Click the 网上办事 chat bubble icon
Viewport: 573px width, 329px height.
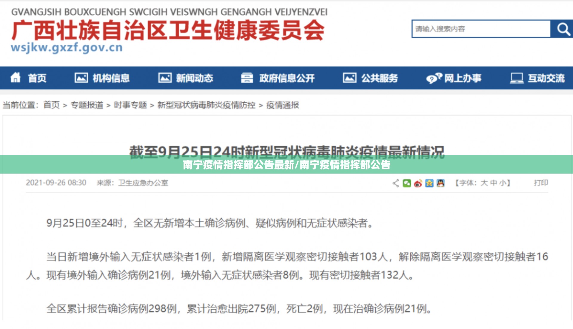(434, 78)
